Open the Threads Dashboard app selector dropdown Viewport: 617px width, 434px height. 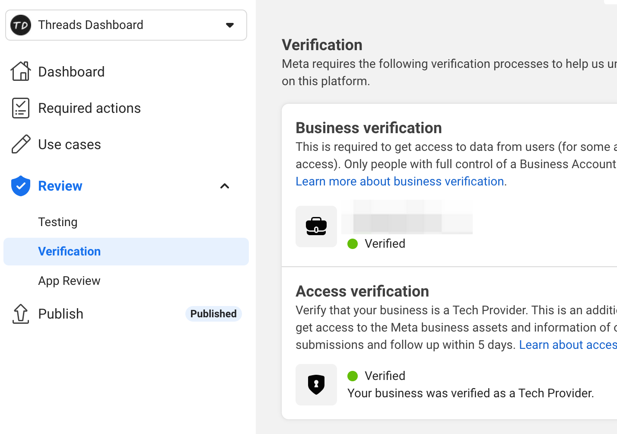coord(126,25)
